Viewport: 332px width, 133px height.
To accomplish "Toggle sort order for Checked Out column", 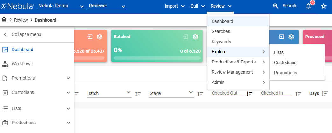I will coord(250,94).
